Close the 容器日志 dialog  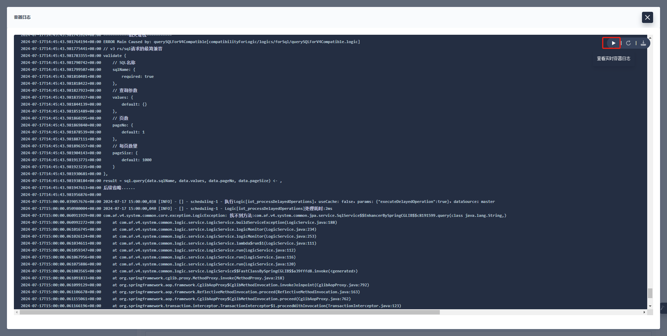(x=648, y=17)
